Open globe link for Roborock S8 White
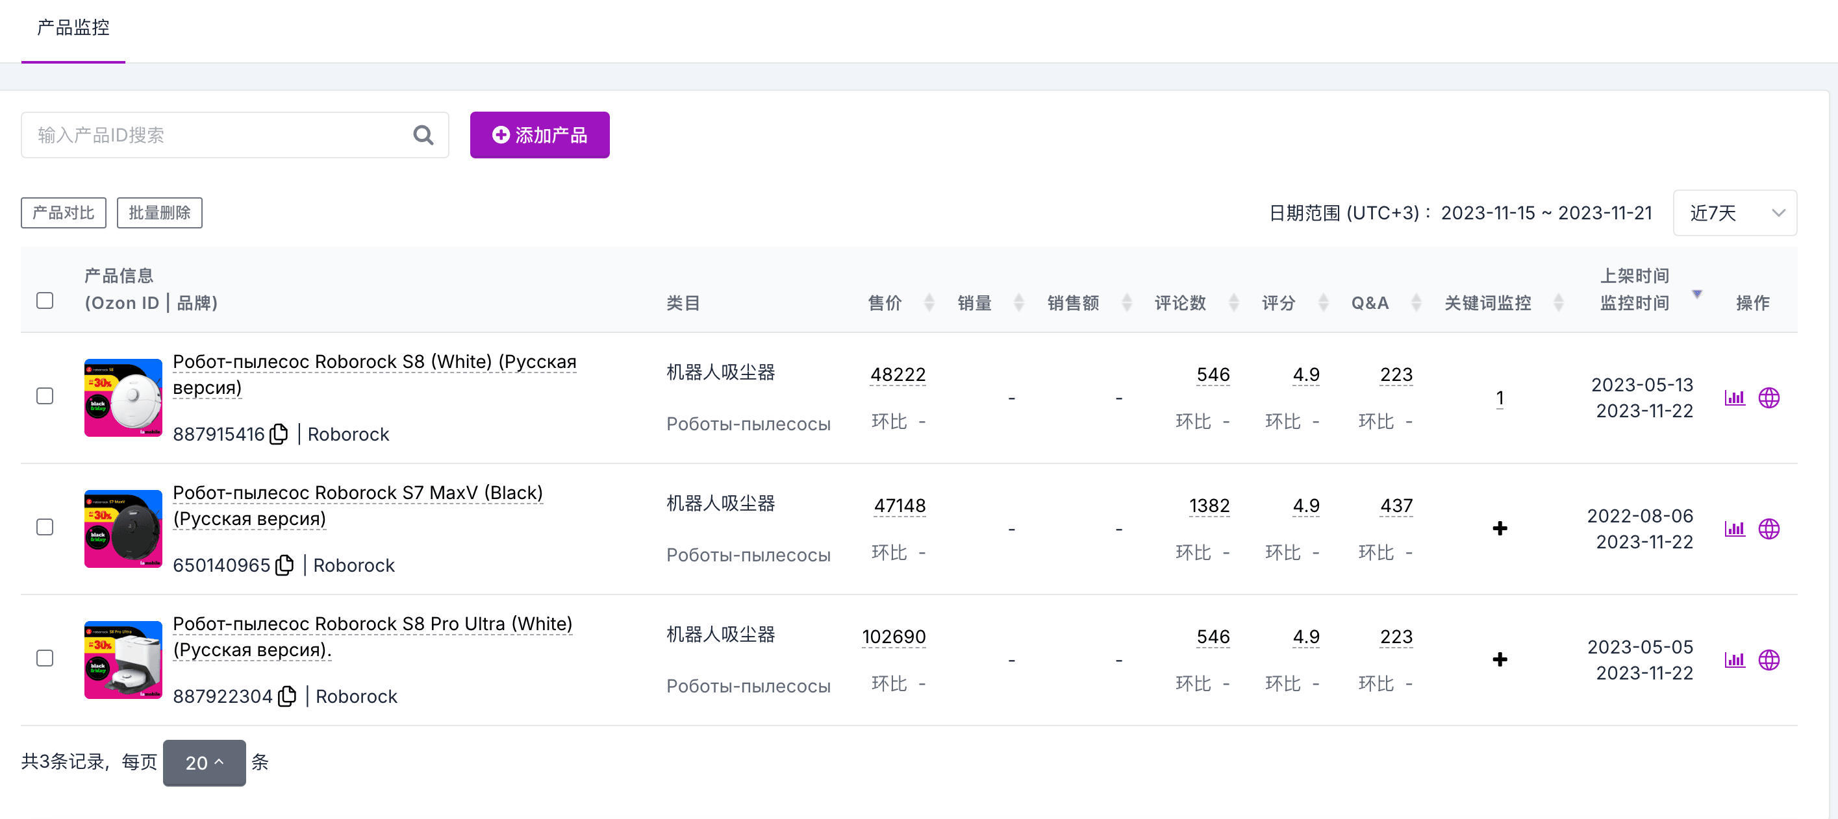The height and width of the screenshot is (819, 1838). [x=1769, y=397]
